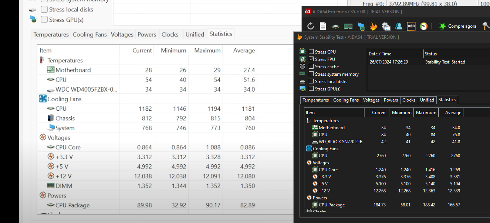Click Motherboard icon in light window list
The image size is (490, 223).
[51, 70]
